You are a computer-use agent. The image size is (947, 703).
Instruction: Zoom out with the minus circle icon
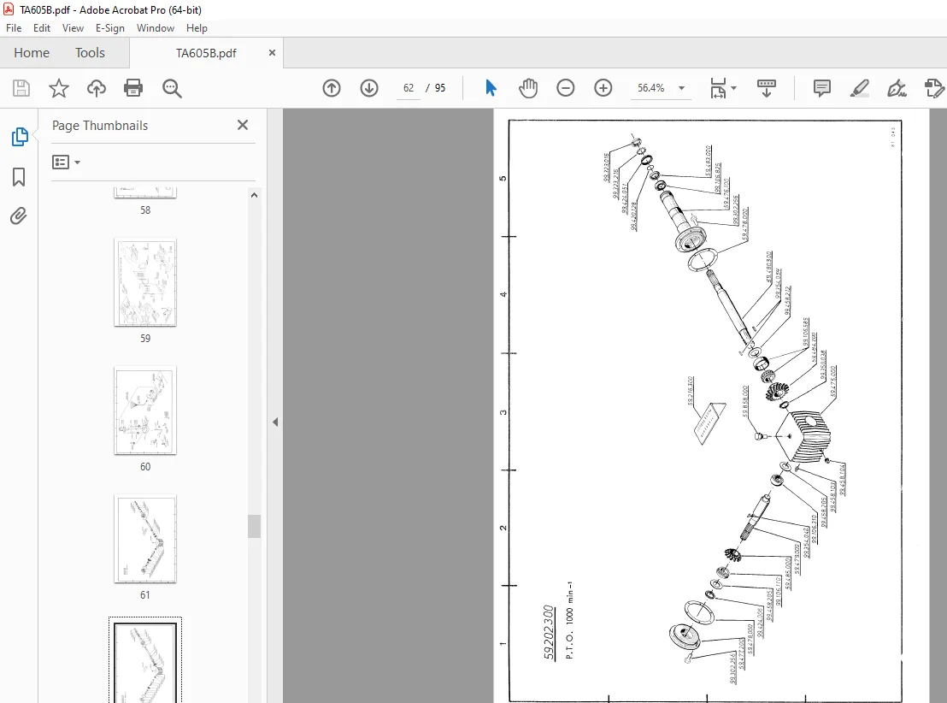(565, 88)
